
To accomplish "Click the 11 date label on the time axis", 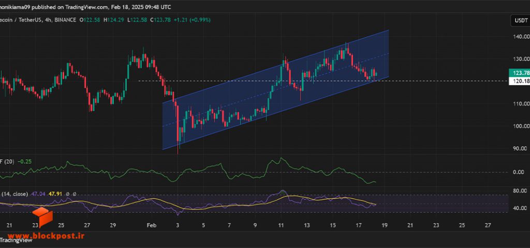I will click(281, 225).
